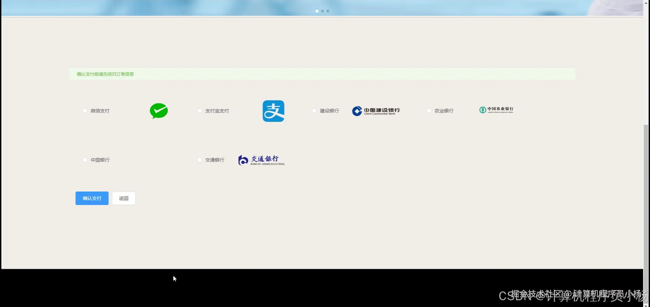
Task: Click the WeChat Pay green logo
Action: point(158,111)
